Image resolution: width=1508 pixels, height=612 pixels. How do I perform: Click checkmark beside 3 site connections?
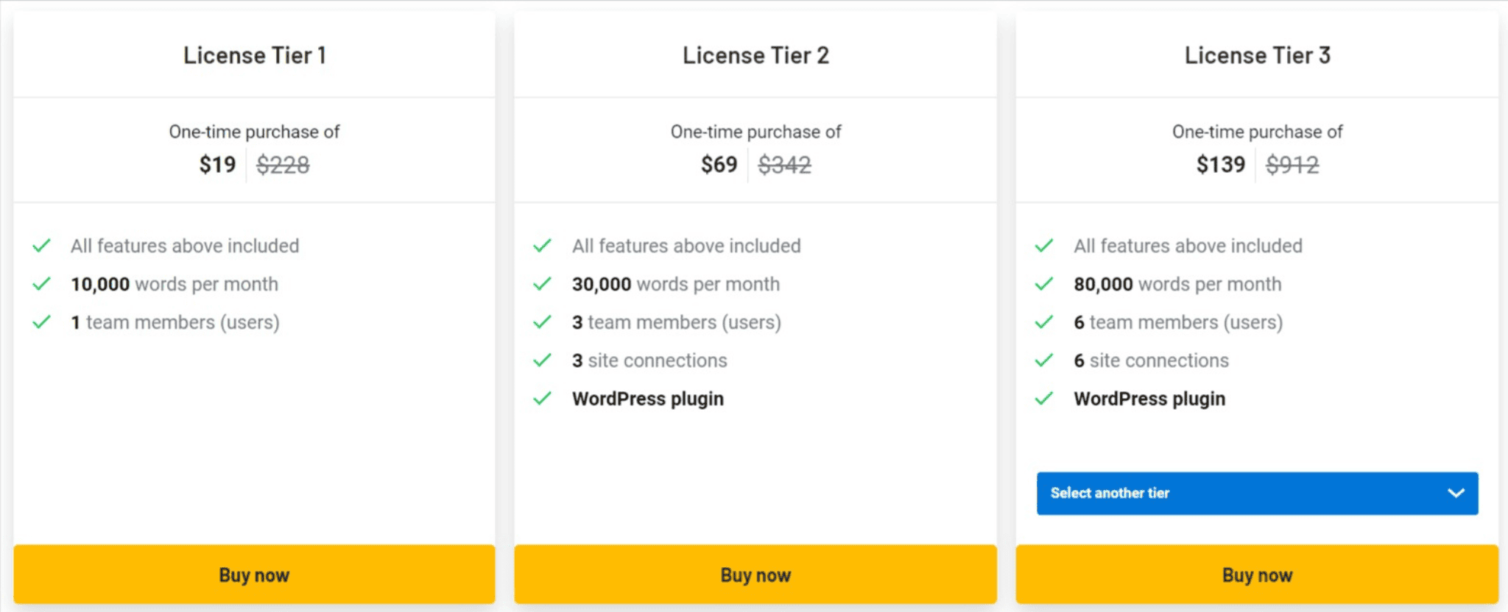pyautogui.click(x=543, y=360)
